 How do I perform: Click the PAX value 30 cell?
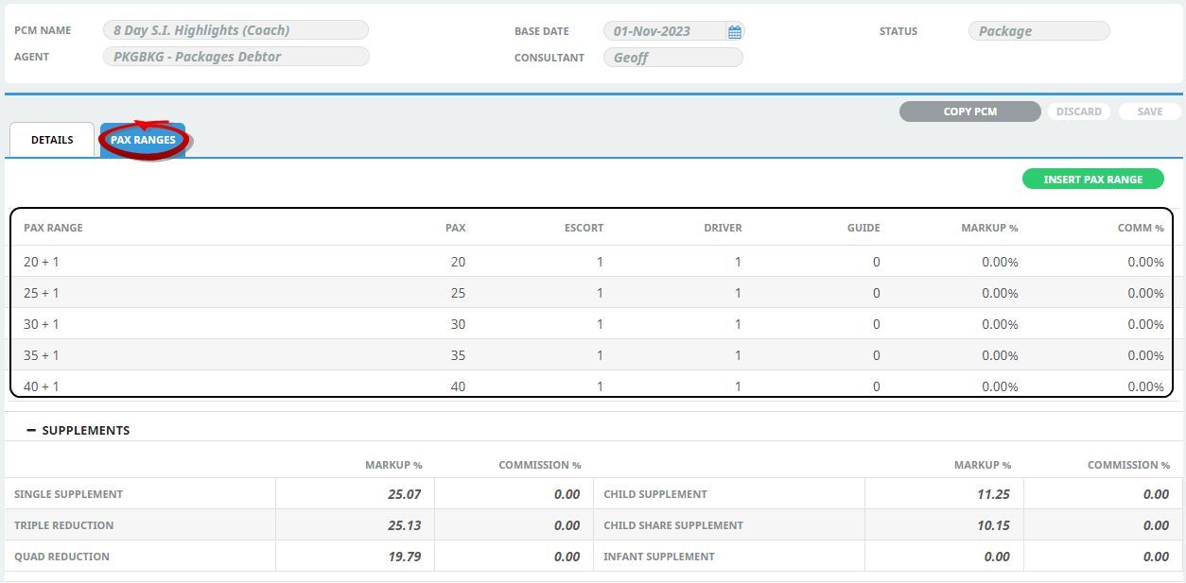point(458,324)
